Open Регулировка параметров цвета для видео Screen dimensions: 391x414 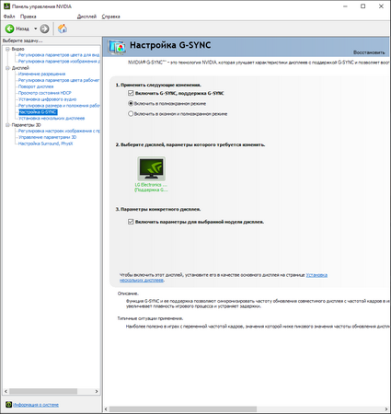coord(59,55)
